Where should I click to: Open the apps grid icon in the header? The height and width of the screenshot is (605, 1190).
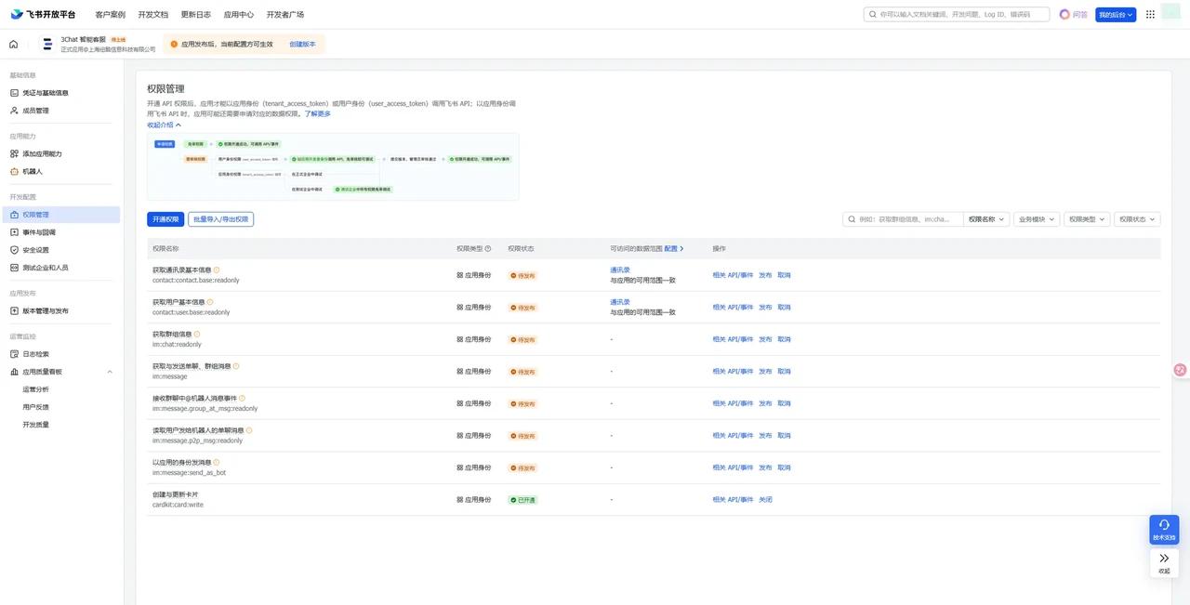click(x=1150, y=14)
